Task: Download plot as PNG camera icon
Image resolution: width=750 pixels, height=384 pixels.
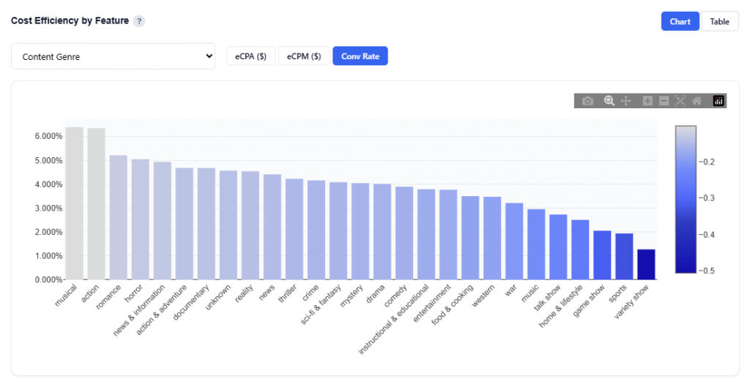Action: coord(587,101)
